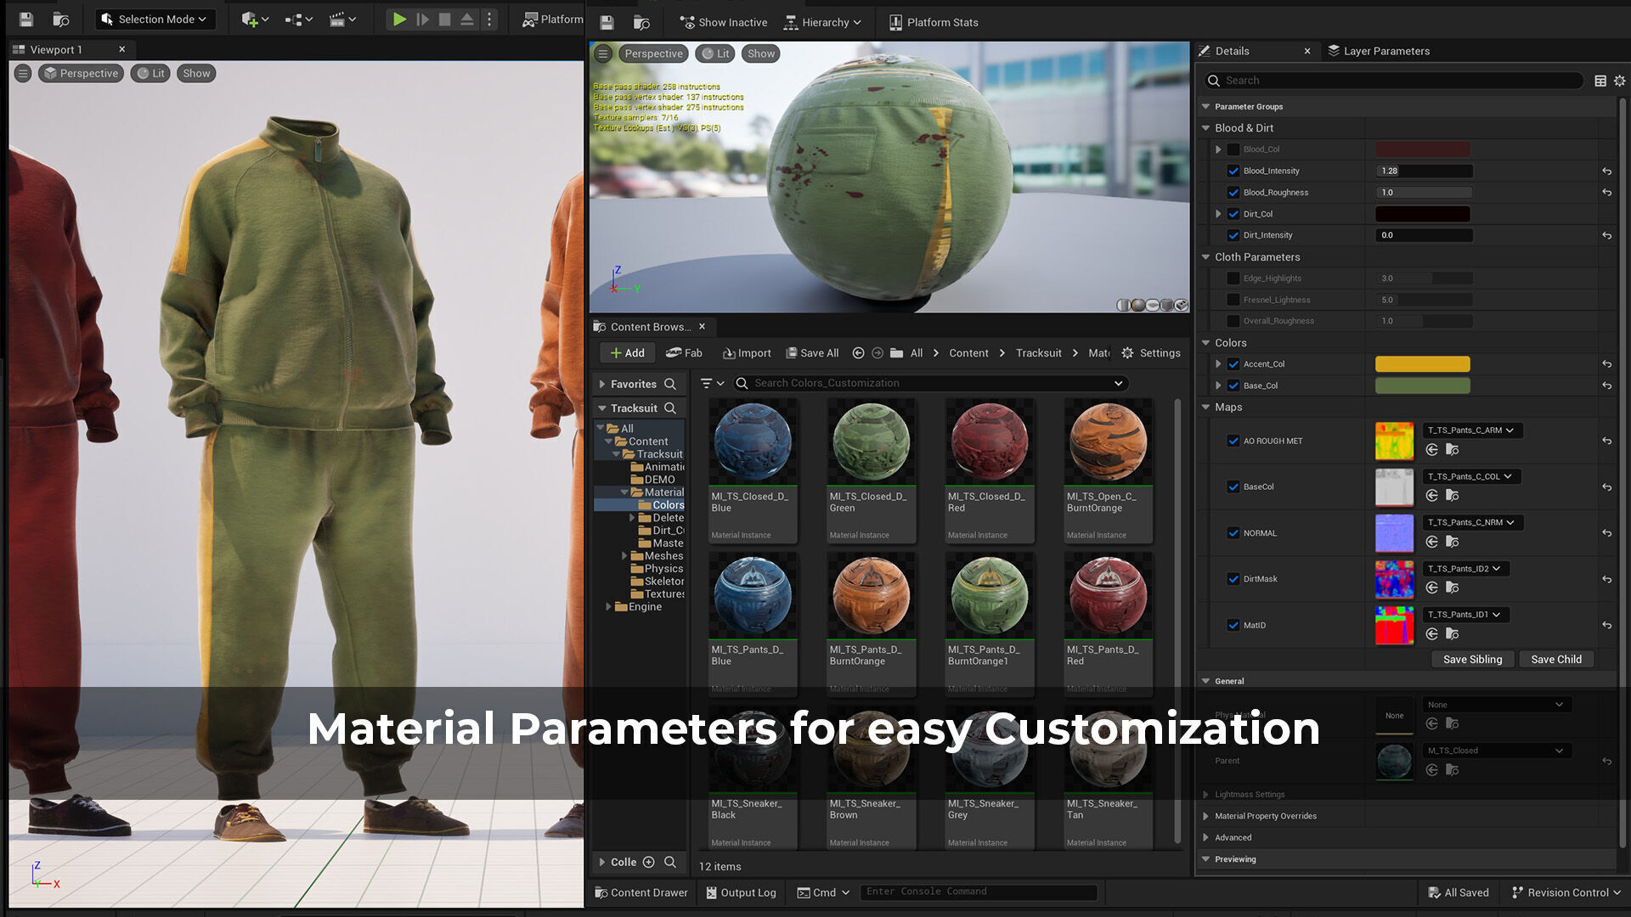Open T_TS_Pants_ID2 texture dropdown
The height and width of the screenshot is (917, 1631).
(1465, 569)
